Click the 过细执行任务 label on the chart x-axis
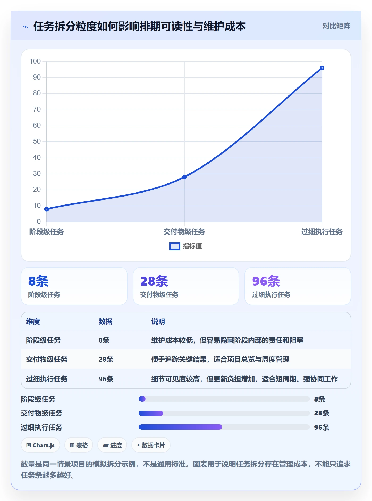This screenshot has height=501, width=372. click(x=322, y=232)
